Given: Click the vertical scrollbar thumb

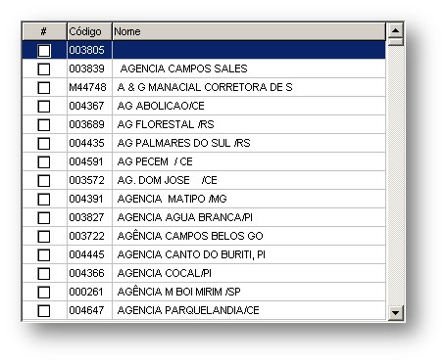Looking at the screenshot, I should pos(395,42).
